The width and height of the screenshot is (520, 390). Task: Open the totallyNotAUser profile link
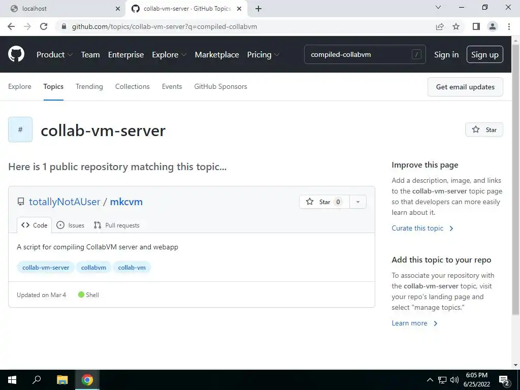[x=64, y=202]
